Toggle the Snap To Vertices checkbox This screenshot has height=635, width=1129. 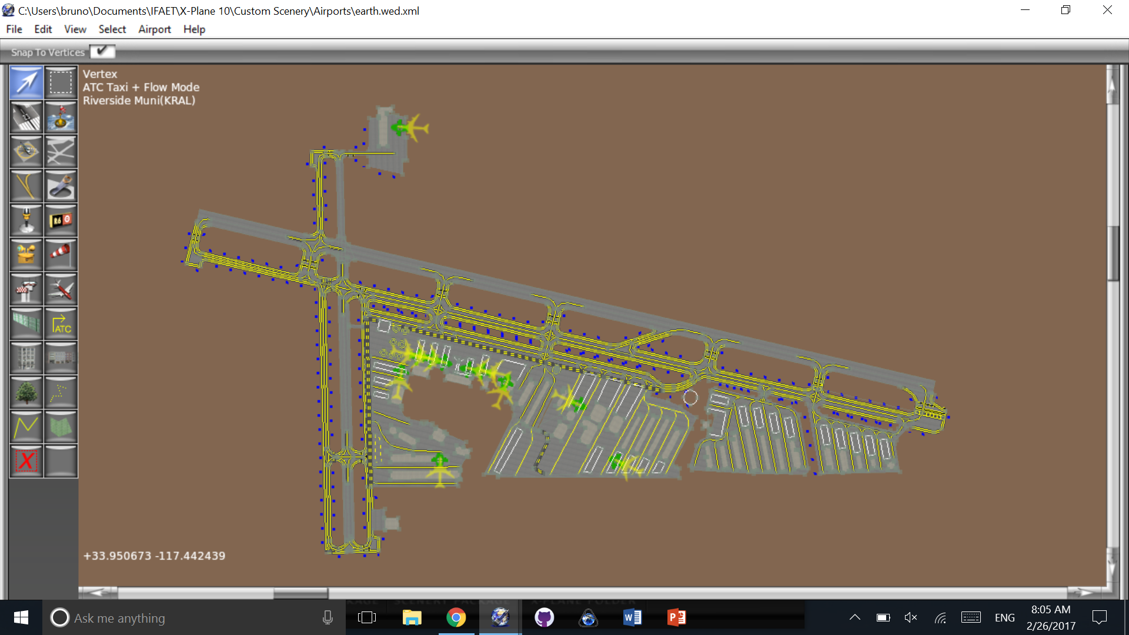point(102,52)
